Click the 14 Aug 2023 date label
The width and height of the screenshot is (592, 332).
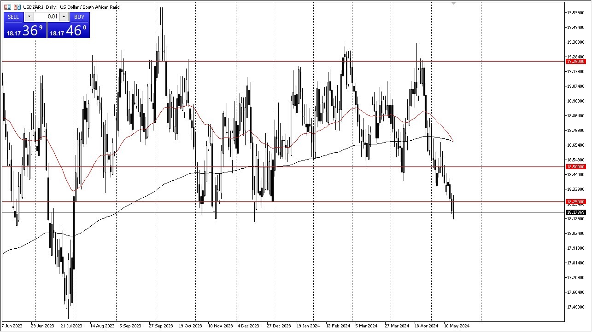tap(102, 326)
